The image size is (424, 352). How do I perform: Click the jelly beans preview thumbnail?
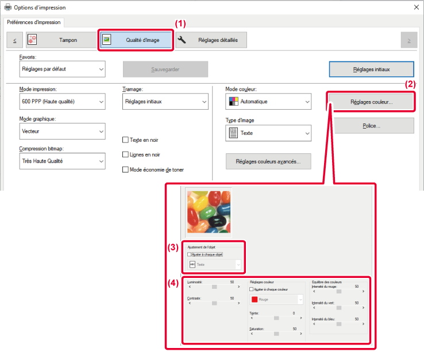(x=209, y=212)
